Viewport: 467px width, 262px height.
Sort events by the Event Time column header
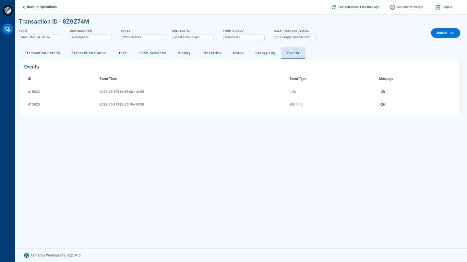click(x=108, y=79)
